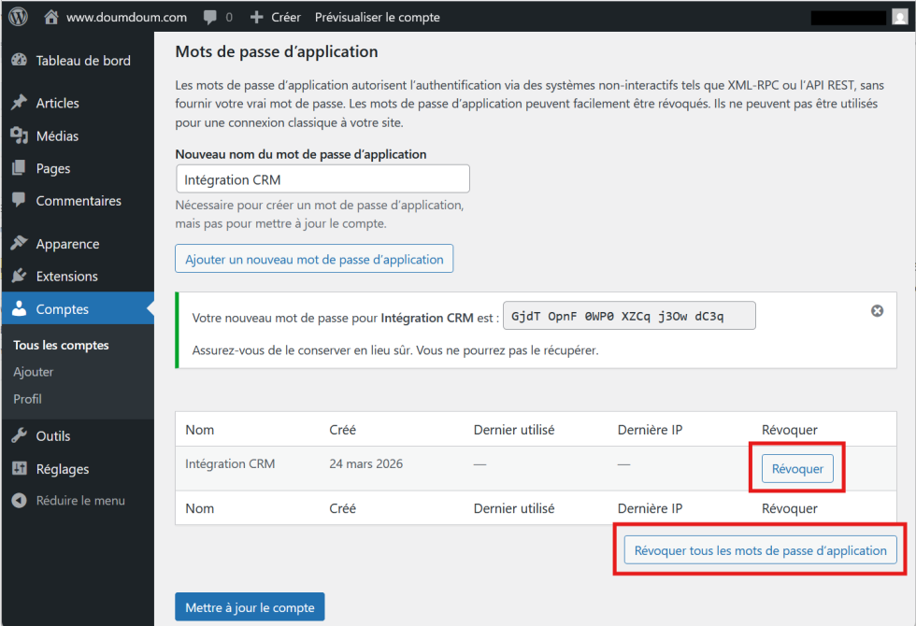Click Mettre à jour le compte button

(250, 607)
